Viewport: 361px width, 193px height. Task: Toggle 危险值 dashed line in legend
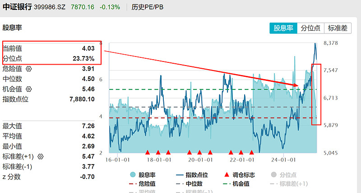coord(143,184)
